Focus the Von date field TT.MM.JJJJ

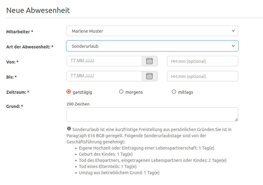(x=104, y=61)
